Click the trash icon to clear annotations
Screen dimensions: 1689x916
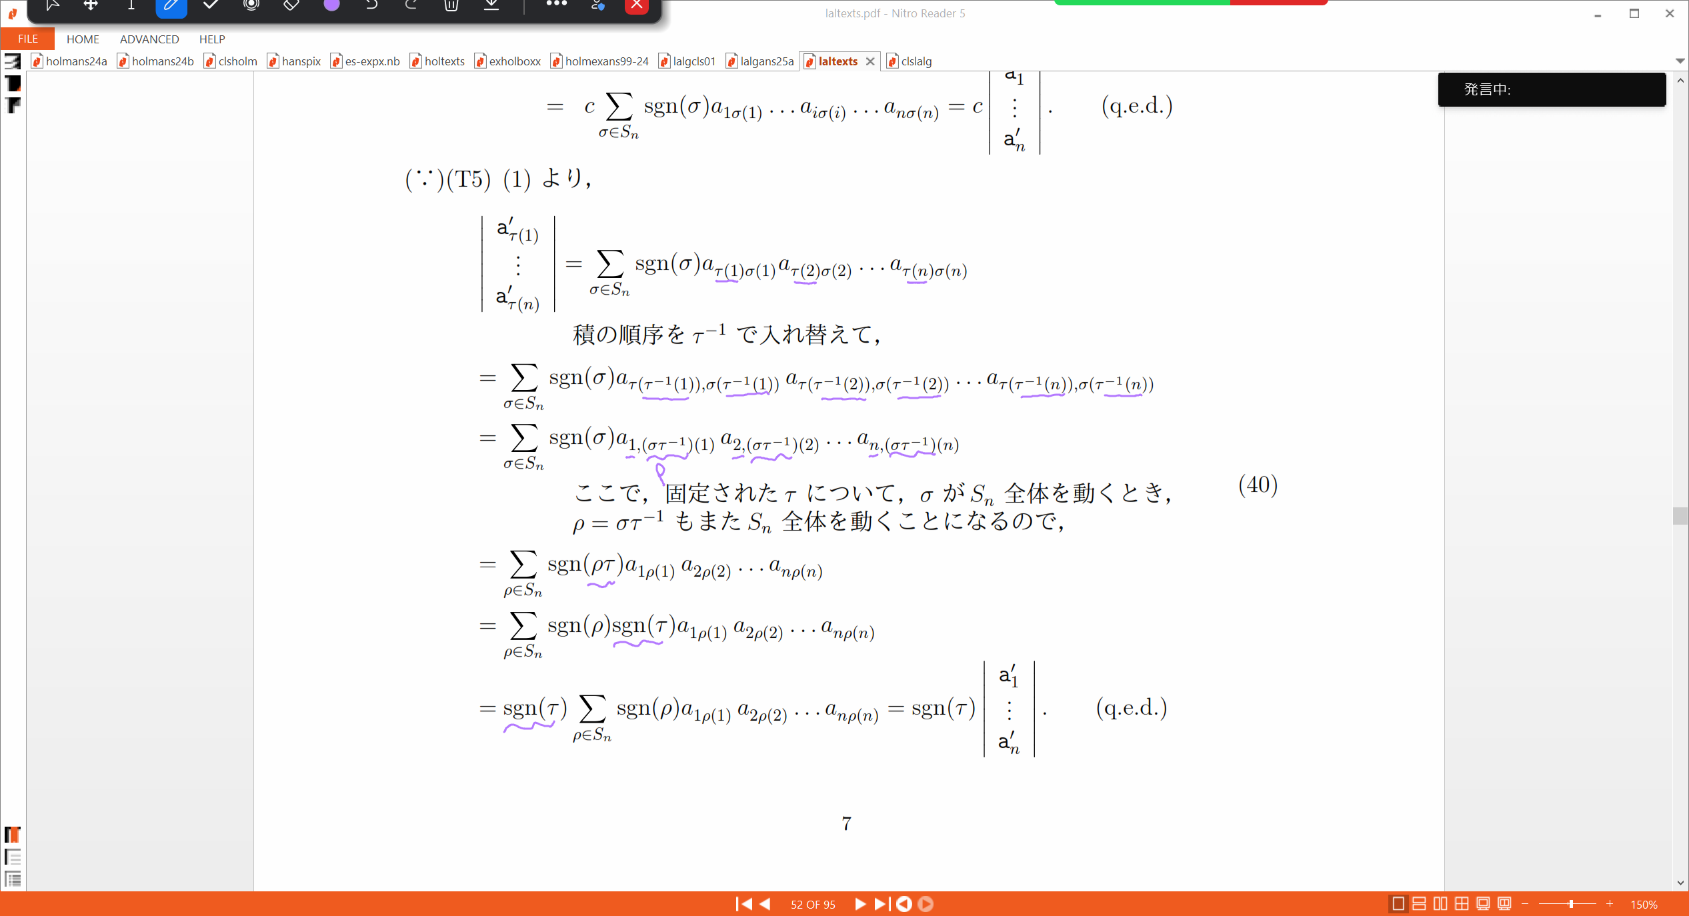[451, 5]
